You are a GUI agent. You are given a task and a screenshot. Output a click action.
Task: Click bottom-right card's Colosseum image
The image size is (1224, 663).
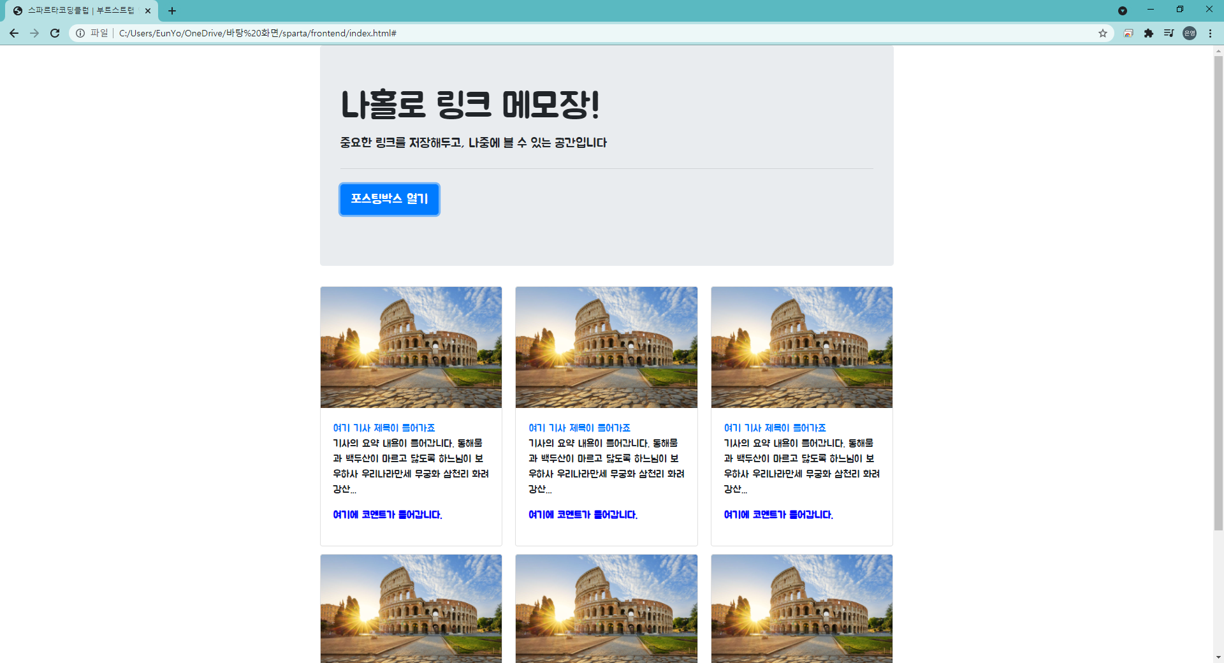(802, 609)
